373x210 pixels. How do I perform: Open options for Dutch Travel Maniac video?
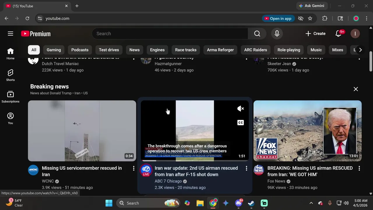[134, 59]
